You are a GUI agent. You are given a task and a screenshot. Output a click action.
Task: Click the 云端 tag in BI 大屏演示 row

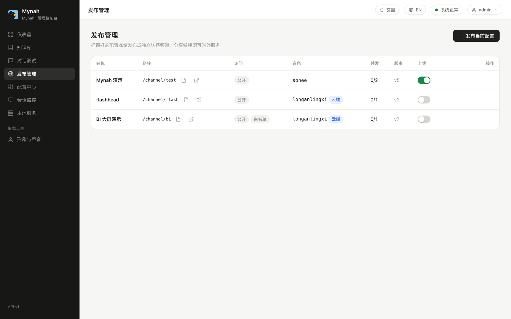pos(336,119)
